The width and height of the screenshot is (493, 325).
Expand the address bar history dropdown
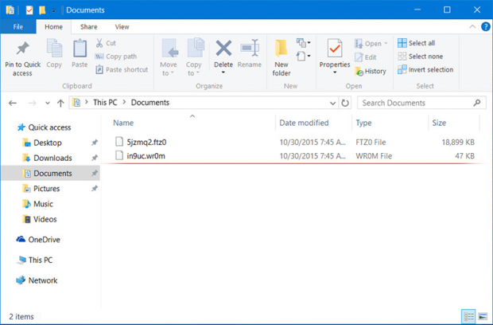click(x=332, y=103)
